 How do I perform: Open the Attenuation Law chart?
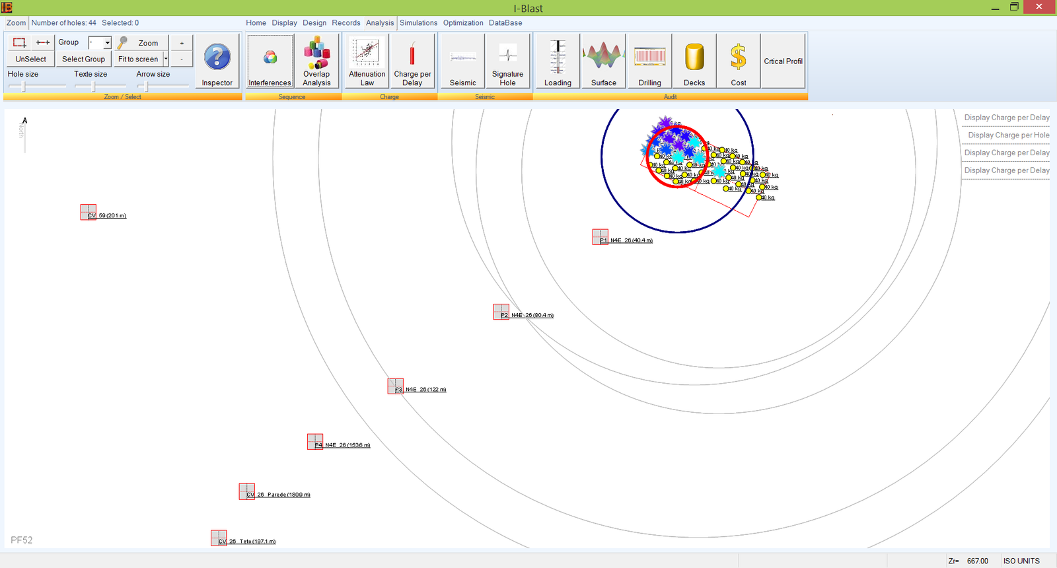367,61
